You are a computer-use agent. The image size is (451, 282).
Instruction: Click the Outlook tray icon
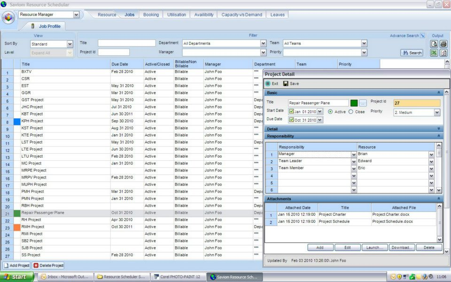pos(393,277)
